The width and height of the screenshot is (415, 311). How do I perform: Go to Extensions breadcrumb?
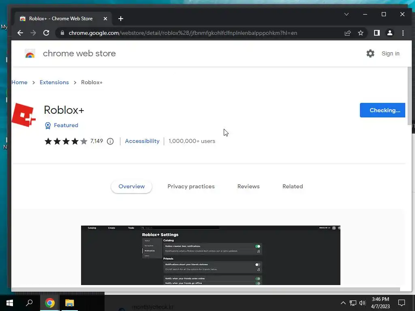[54, 82]
